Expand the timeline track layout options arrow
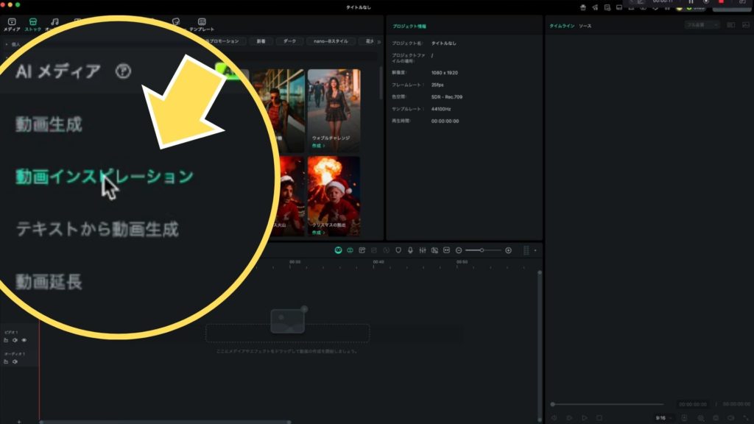The height and width of the screenshot is (424, 754). coord(535,250)
